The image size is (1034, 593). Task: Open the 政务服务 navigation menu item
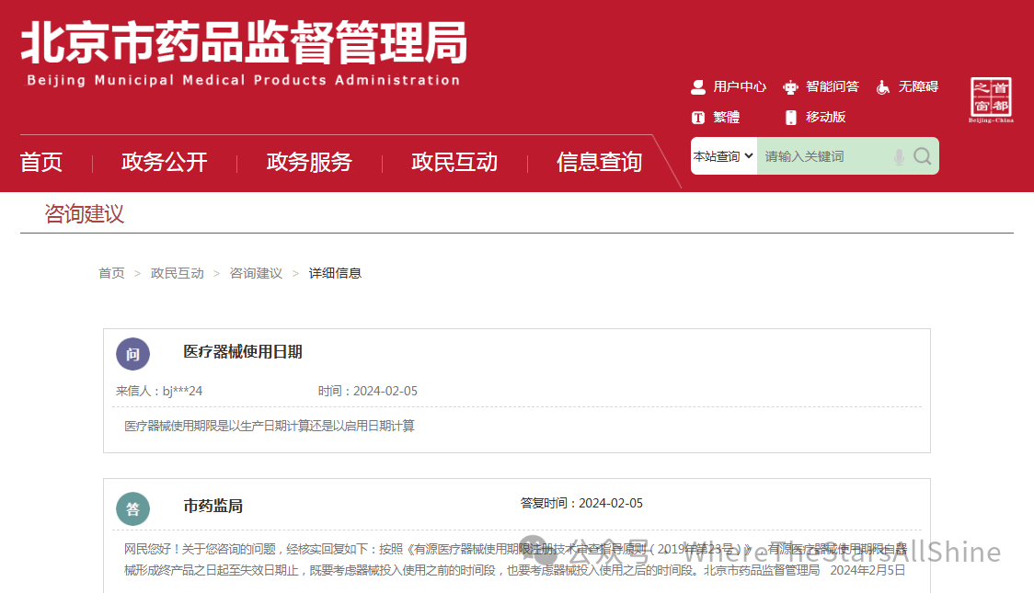tap(309, 162)
